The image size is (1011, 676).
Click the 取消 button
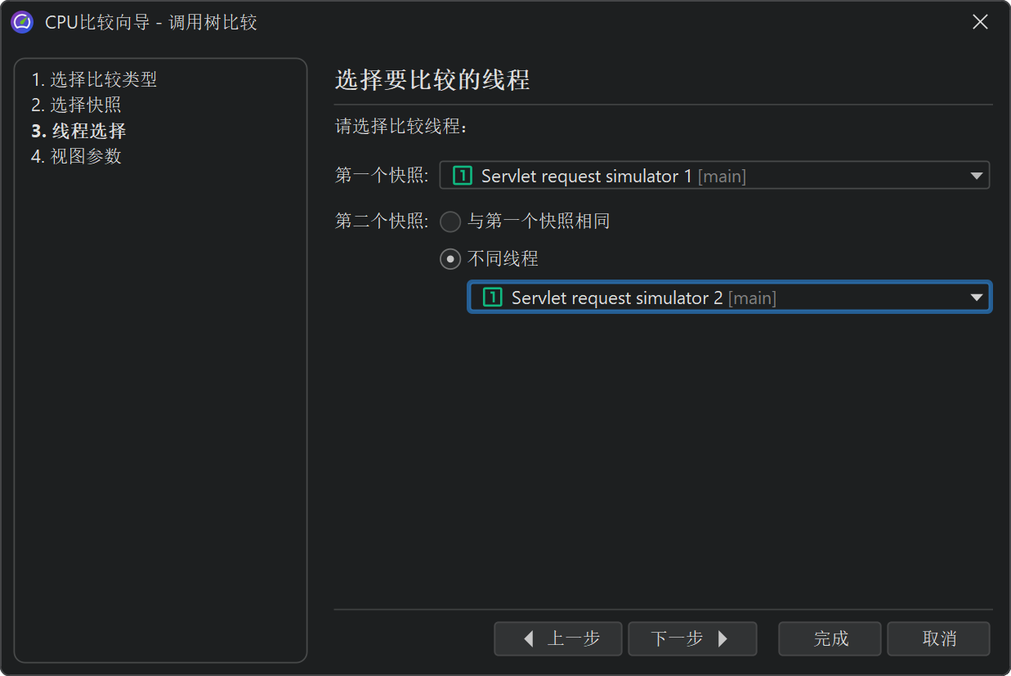tap(938, 639)
